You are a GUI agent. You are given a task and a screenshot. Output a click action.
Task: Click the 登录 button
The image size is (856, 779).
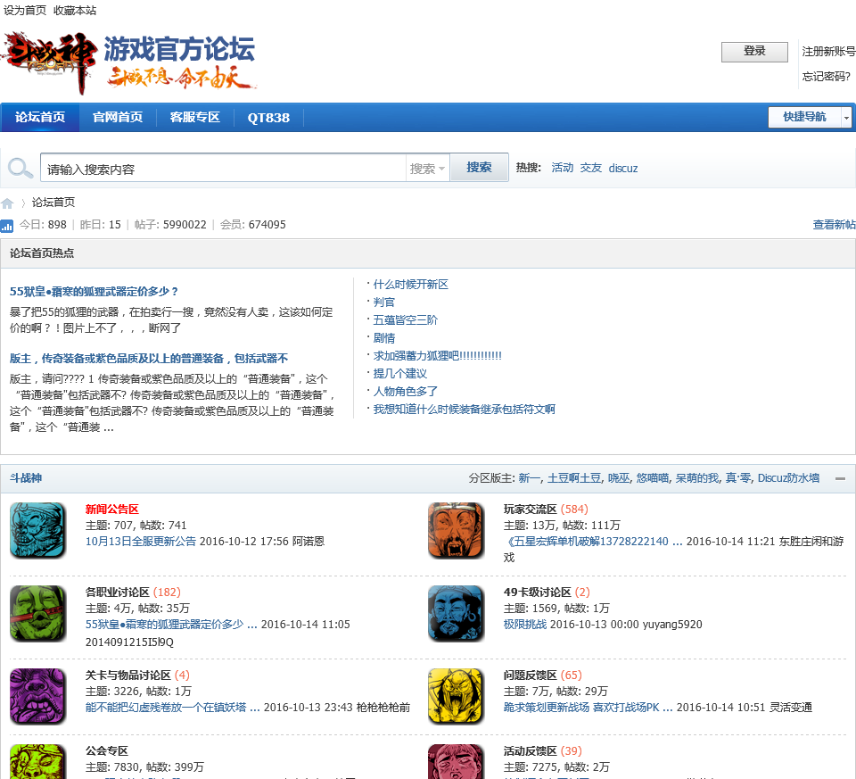(x=754, y=52)
